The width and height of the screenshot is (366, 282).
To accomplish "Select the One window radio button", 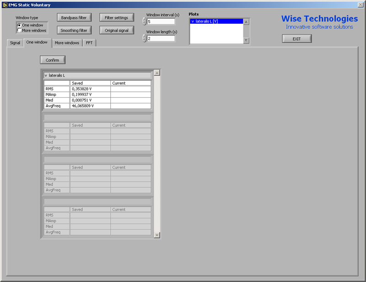I will pyautogui.click(x=19, y=25).
